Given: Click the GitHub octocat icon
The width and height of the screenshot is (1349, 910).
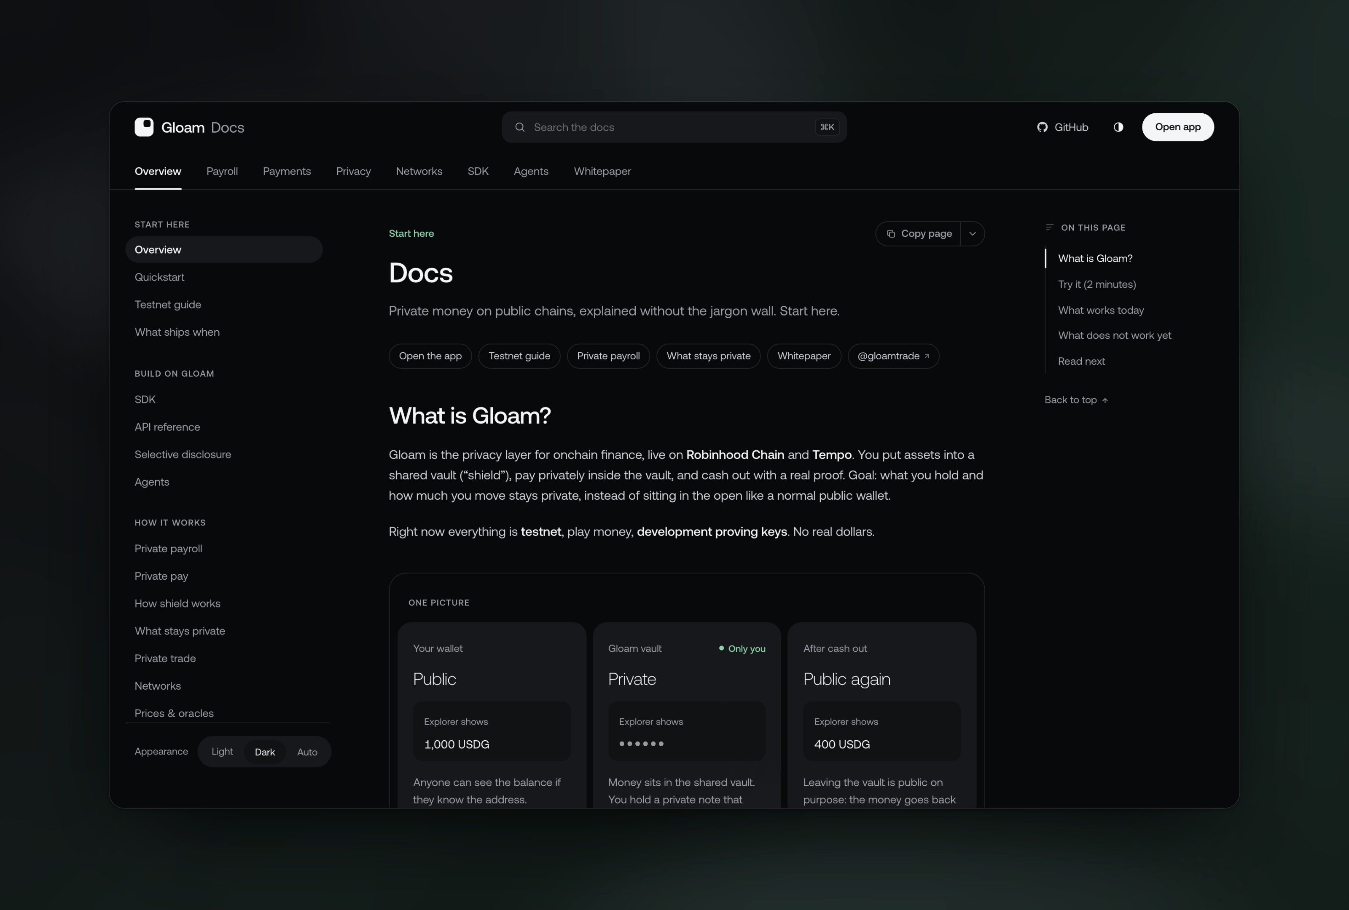Looking at the screenshot, I should click(1043, 127).
